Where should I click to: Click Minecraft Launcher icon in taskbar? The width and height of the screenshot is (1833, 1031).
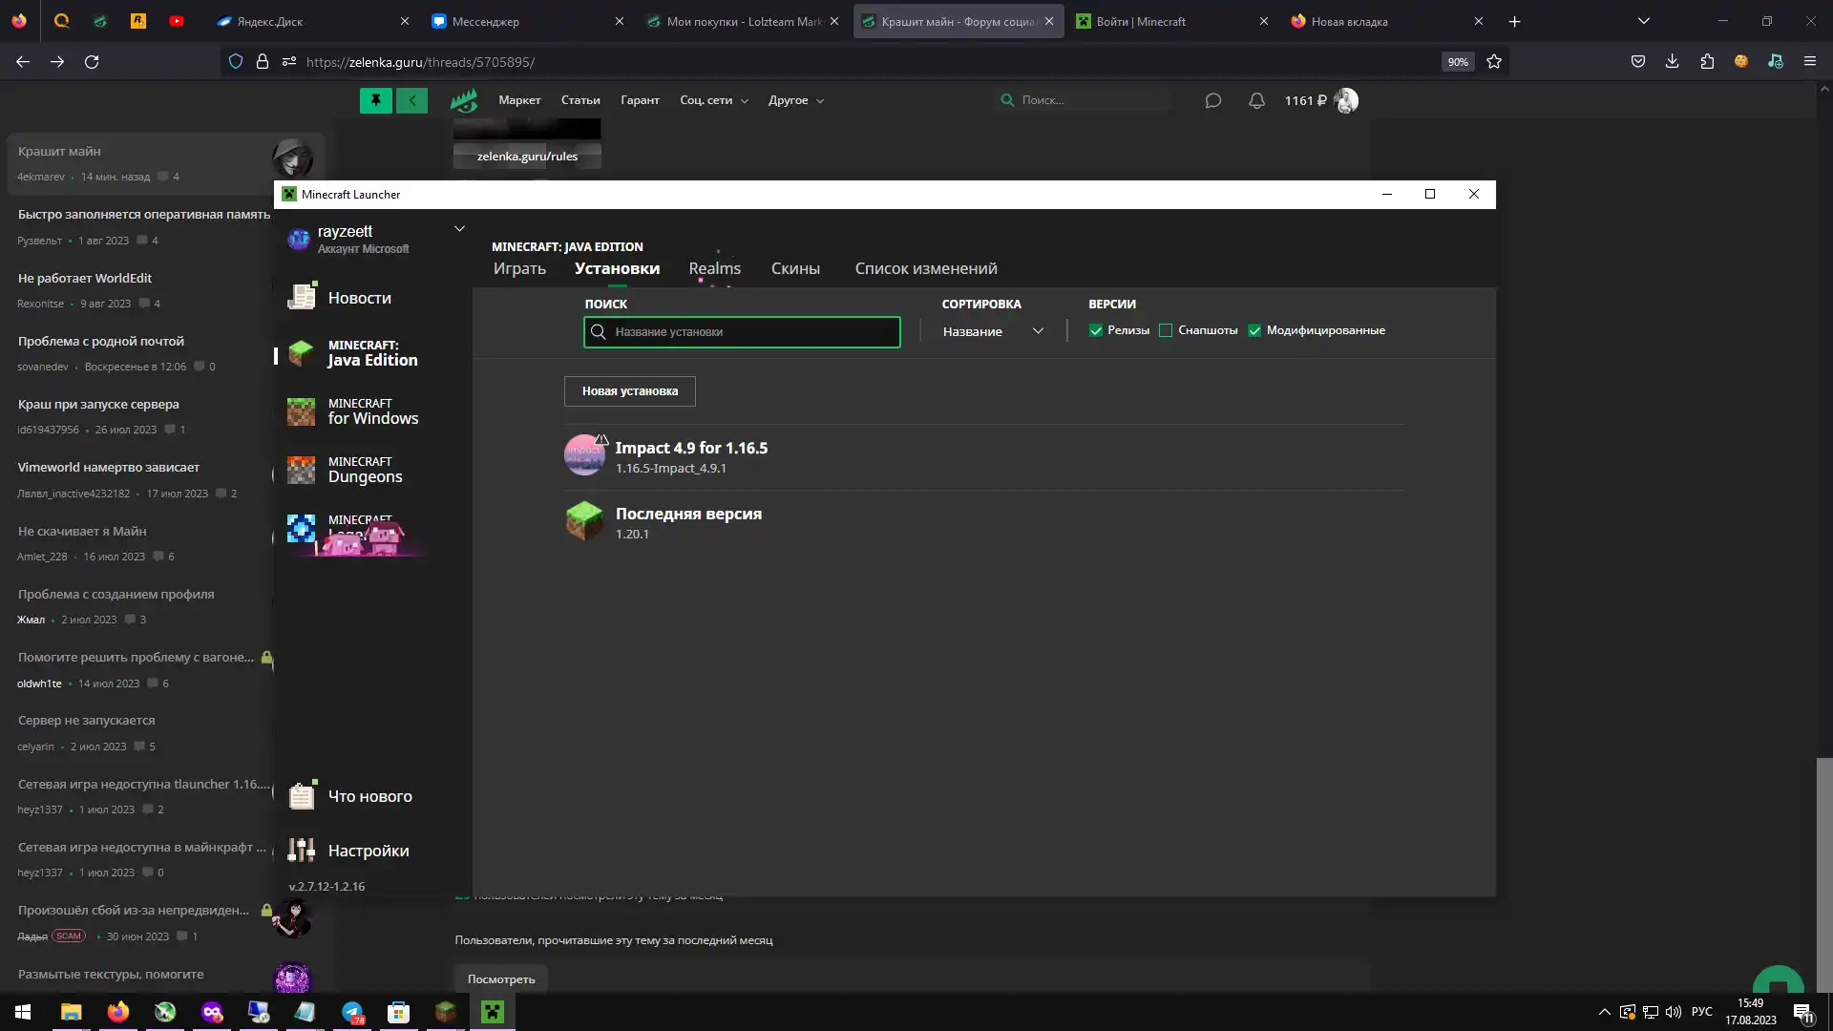pos(493,1012)
